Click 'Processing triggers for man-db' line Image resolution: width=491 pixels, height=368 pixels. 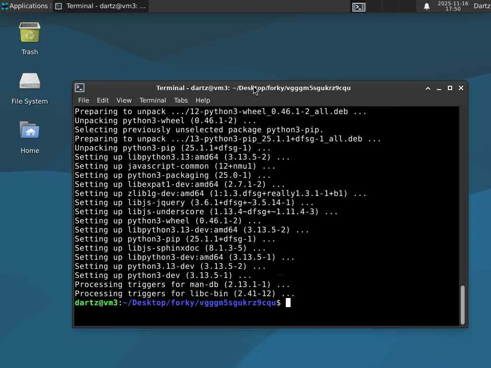182,285
